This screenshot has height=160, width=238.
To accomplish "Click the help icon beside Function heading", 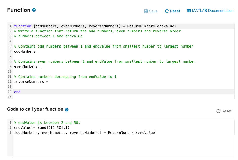I will 34,10.
